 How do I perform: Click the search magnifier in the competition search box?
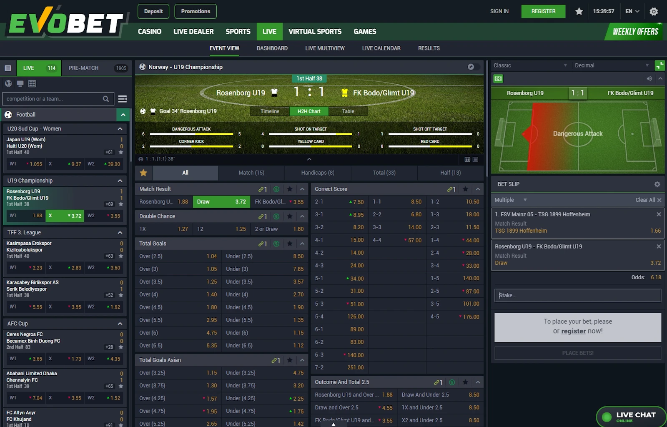click(x=106, y=99)
